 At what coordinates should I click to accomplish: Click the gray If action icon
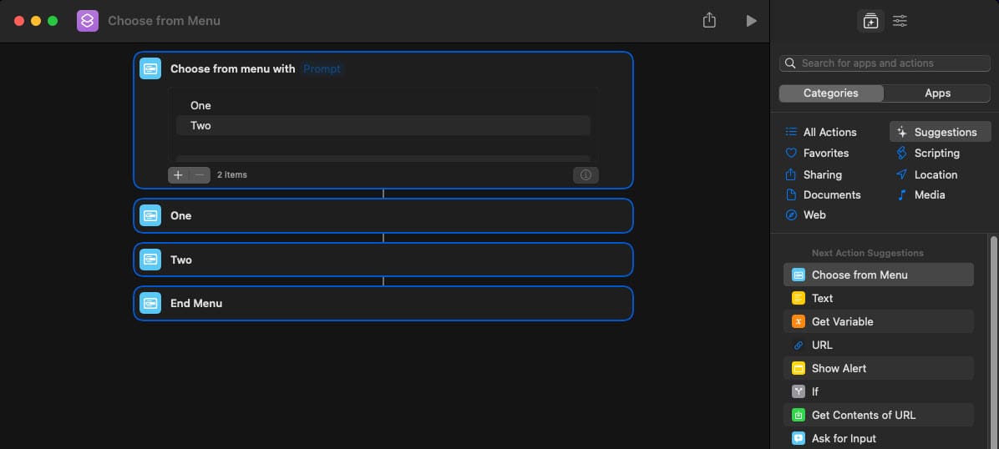(x=799, y=391)
